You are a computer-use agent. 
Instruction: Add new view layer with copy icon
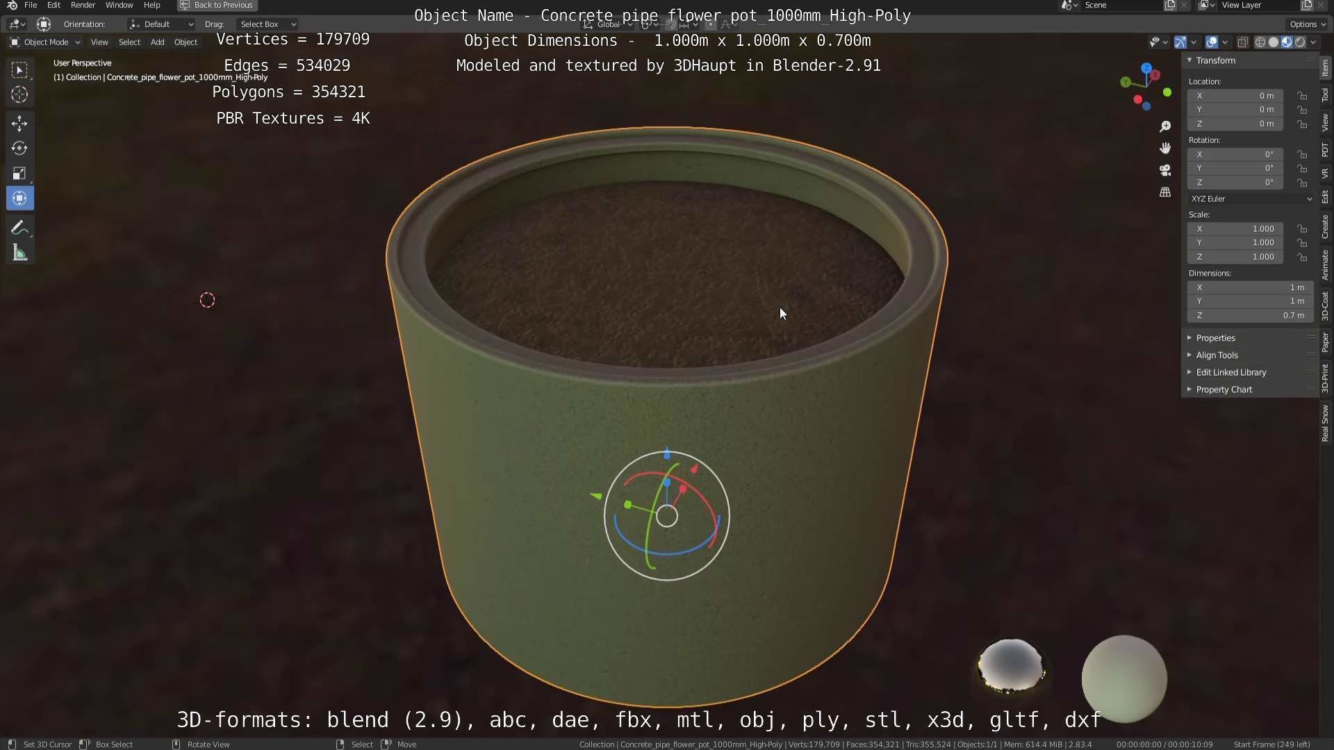coord(1307,5)
